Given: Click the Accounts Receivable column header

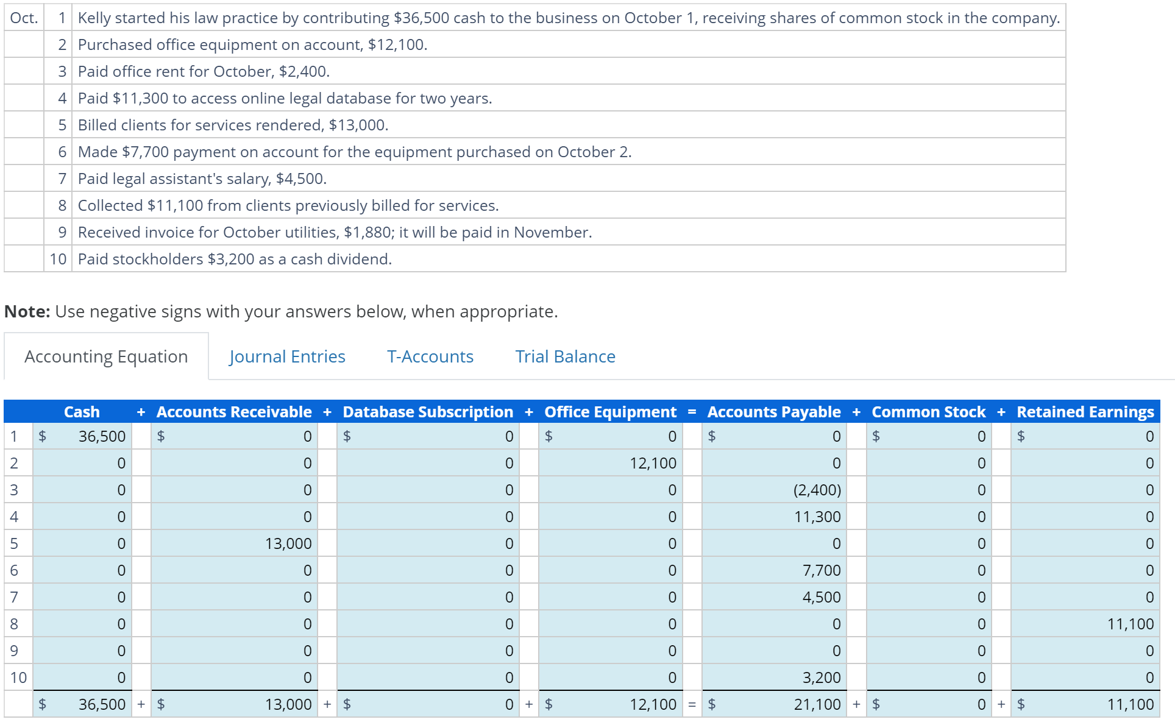Looking at the screenshot, I should 234,412.
